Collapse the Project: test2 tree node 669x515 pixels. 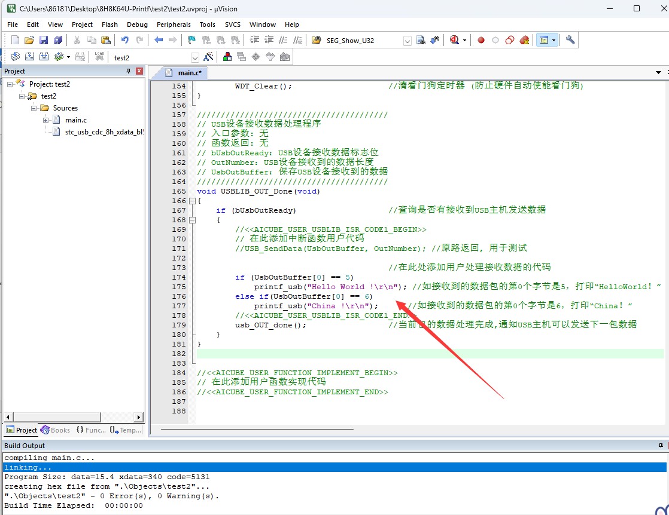[10, 84]
